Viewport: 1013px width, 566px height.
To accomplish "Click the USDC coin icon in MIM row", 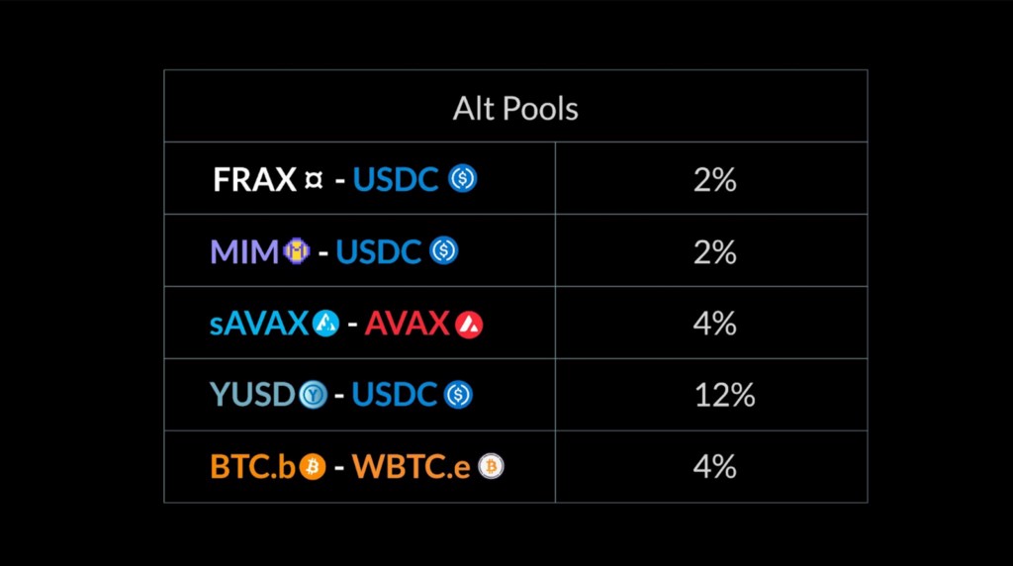I will (x=444, y=250).
